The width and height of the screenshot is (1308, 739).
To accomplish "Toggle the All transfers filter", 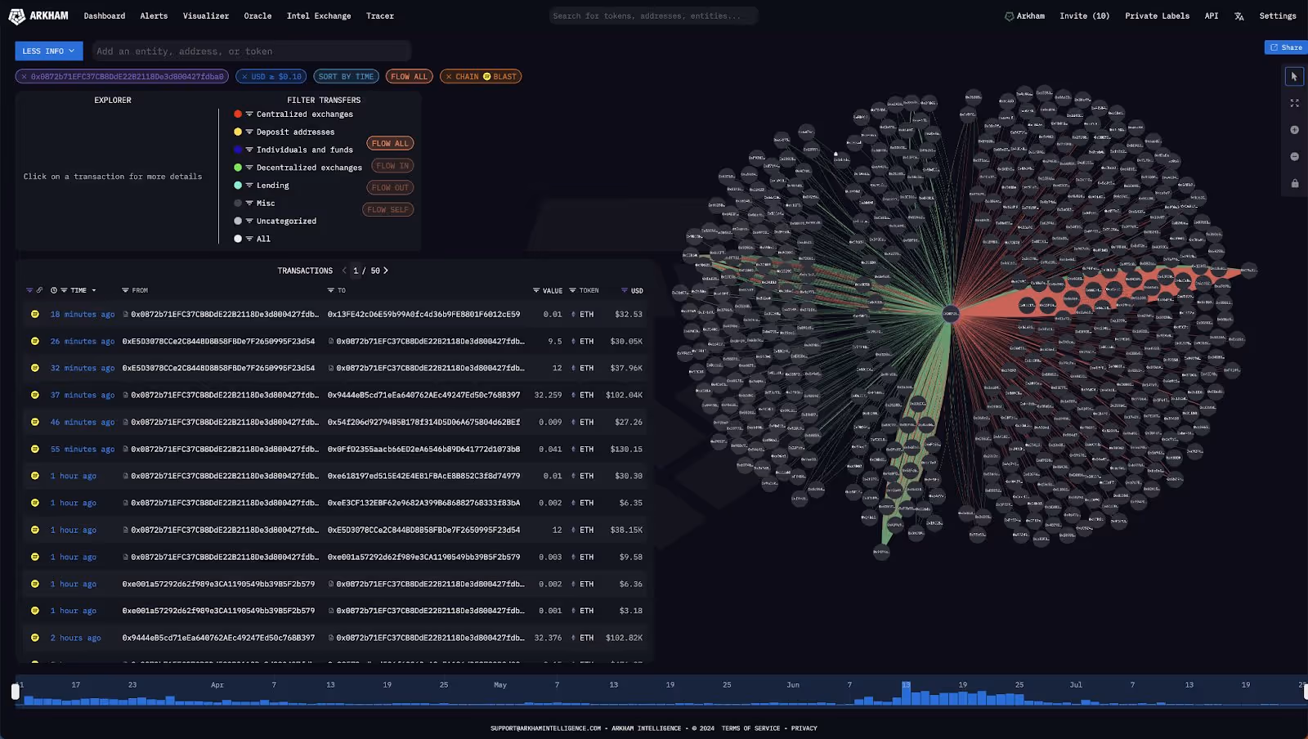I will click(252, 240).
